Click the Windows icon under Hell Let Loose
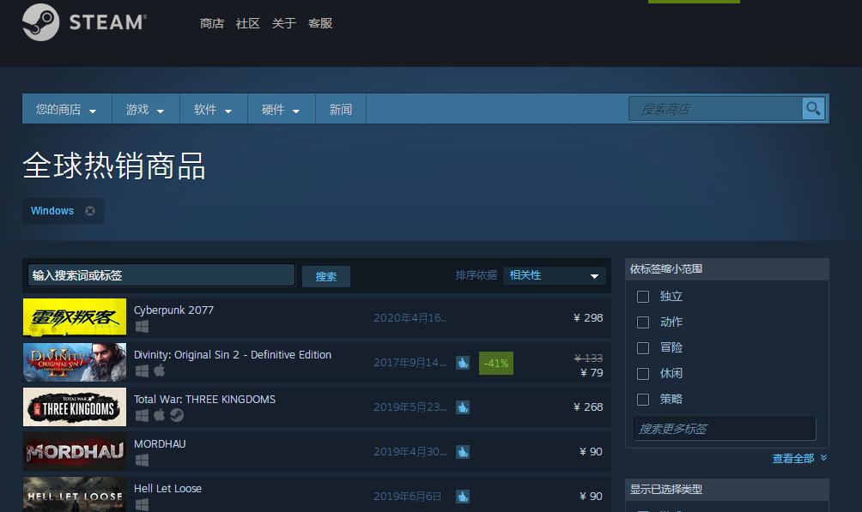Viewport: 862px width, 512px height. (142, 504)
